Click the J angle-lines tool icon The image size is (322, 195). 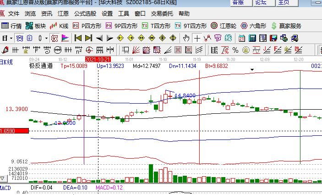tap(267, 50)
